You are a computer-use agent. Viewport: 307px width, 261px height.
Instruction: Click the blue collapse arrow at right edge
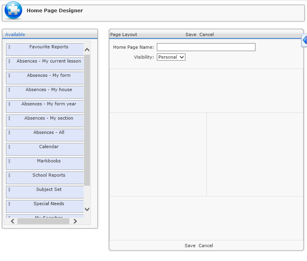(x=304, y=40)
